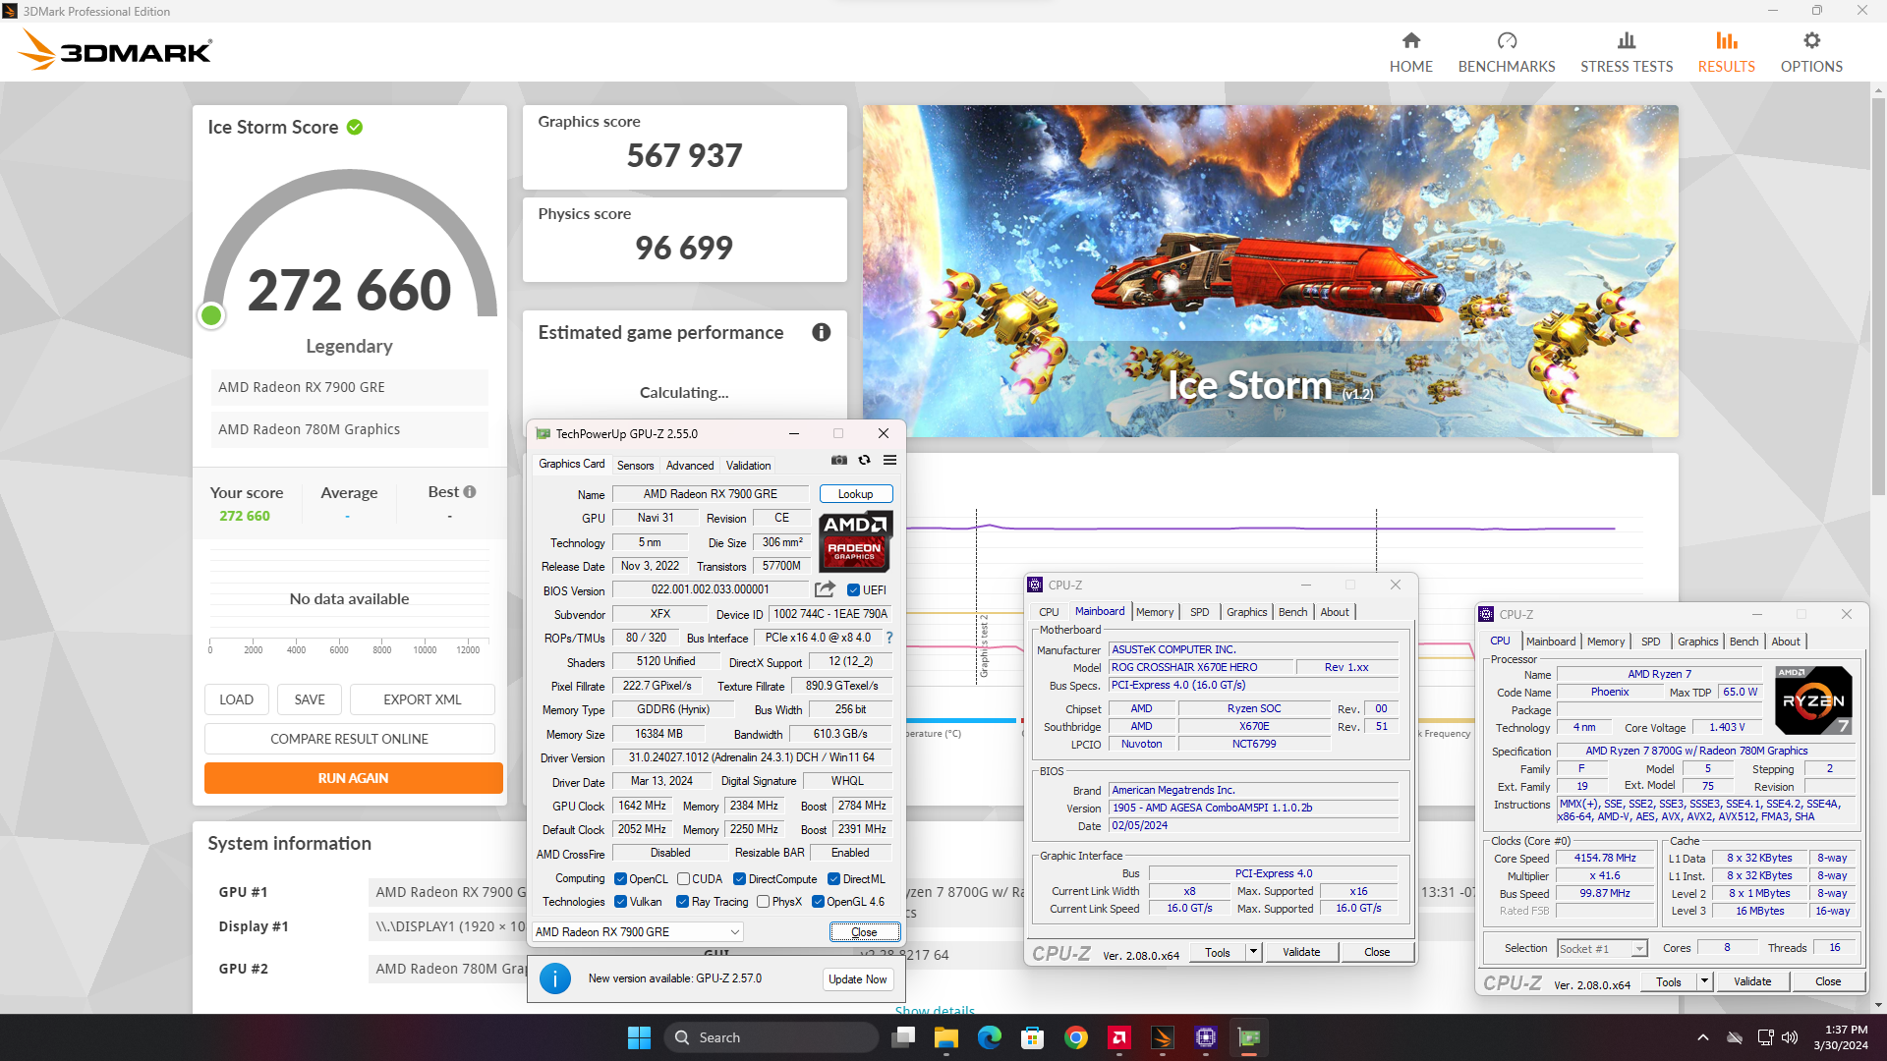
Task: Click Update Now in GPU-Z notice
Action: tap(857, 979)
